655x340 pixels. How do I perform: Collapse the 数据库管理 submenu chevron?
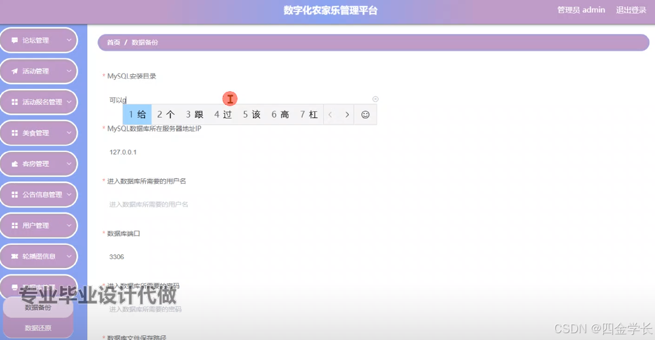[x=69, y=287]
